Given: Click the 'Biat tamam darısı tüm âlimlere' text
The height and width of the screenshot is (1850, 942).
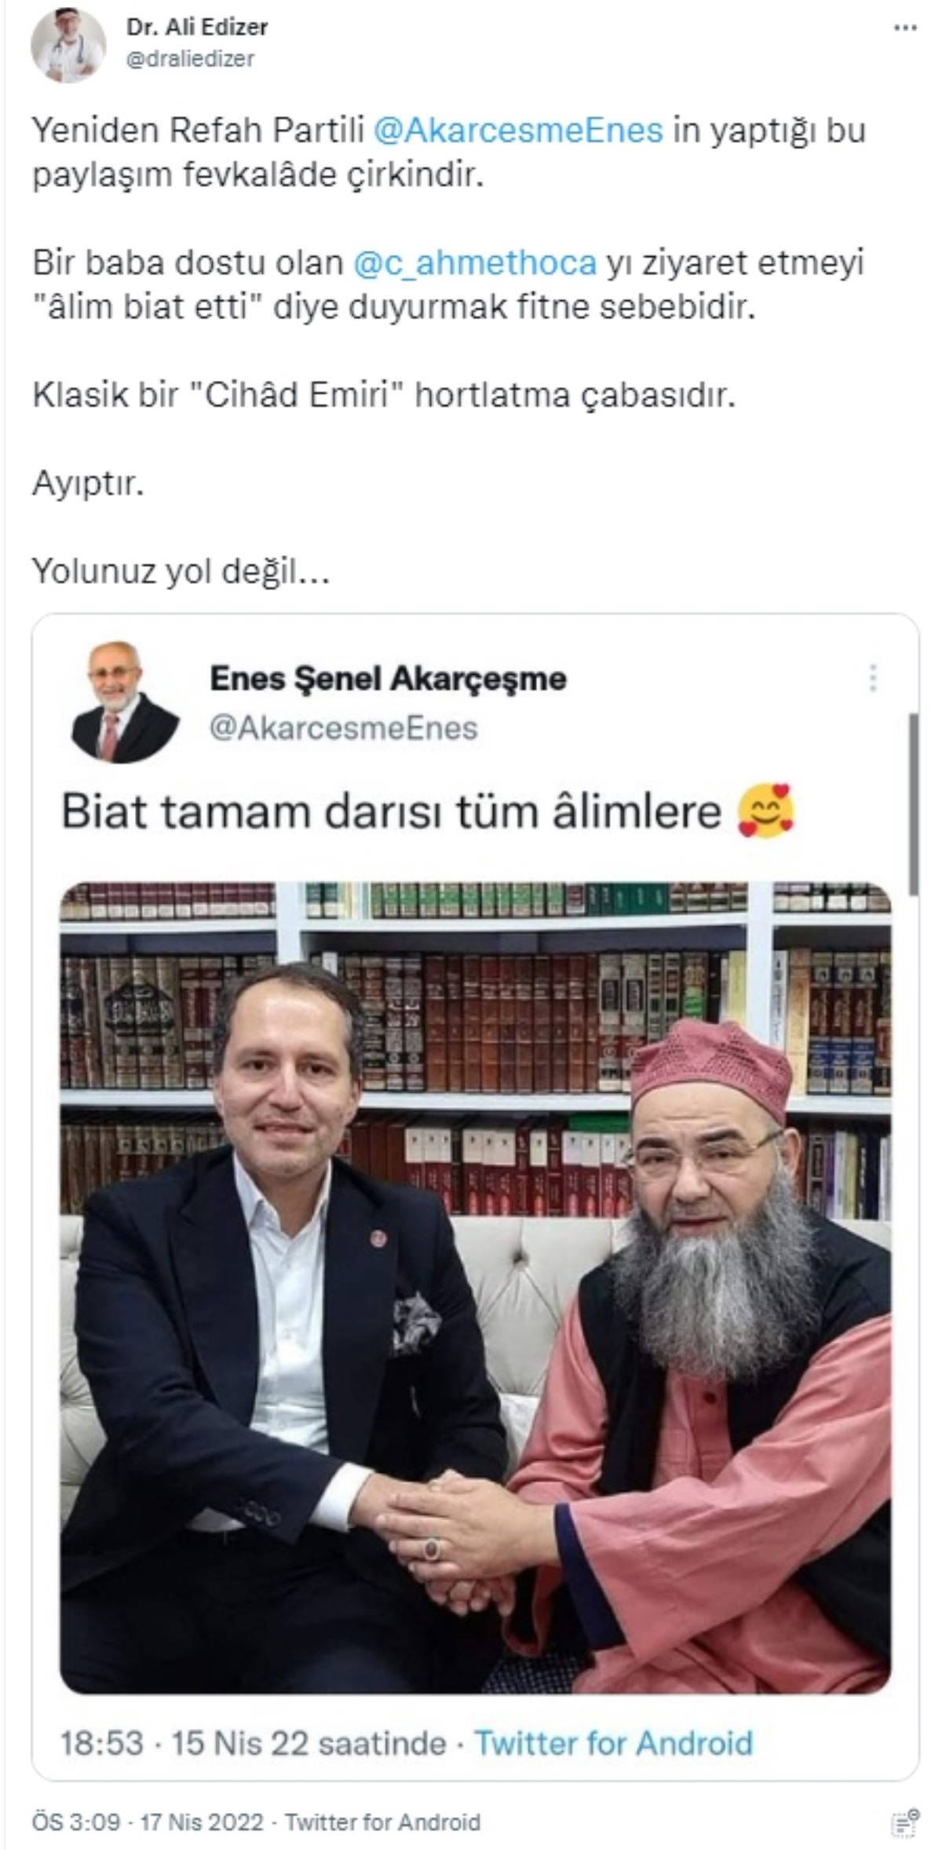Looking at the screenshot, I should [391, 813].
